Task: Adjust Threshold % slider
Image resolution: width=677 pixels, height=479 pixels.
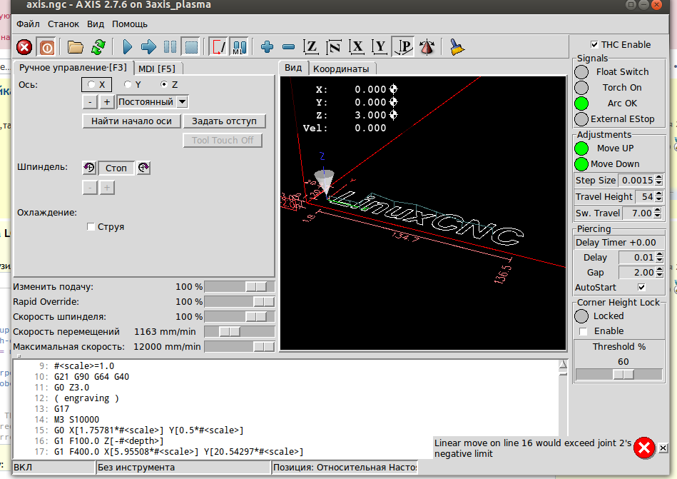Action: (619, 375)
